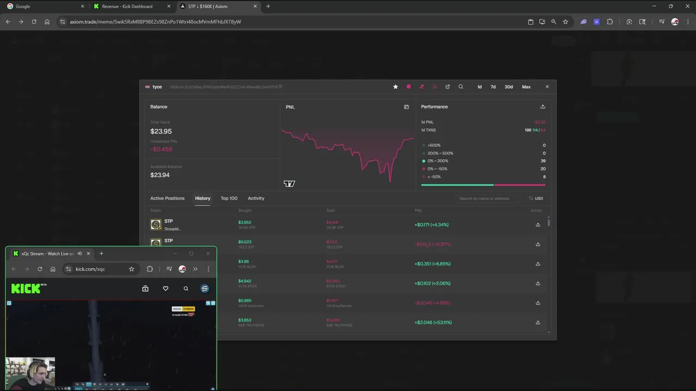696x391 pixels.
Task: Click the pink chat bubble icon in wallet header
Action: click(x=408, y=87)
